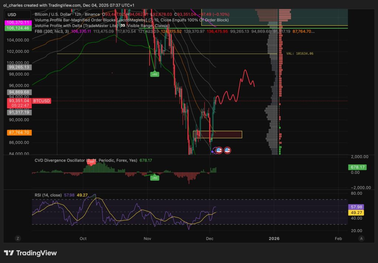Select the green +RD marker on the main chart
This screenshot has width=378, height=263.
click(154, 74)
